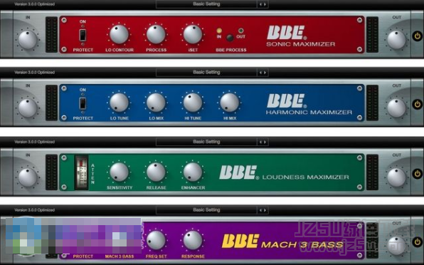This screenshot has height=265, width=424.
Task: Select next preset arrow on Loudness Maximizer
Action: click(x=265, y=142)
